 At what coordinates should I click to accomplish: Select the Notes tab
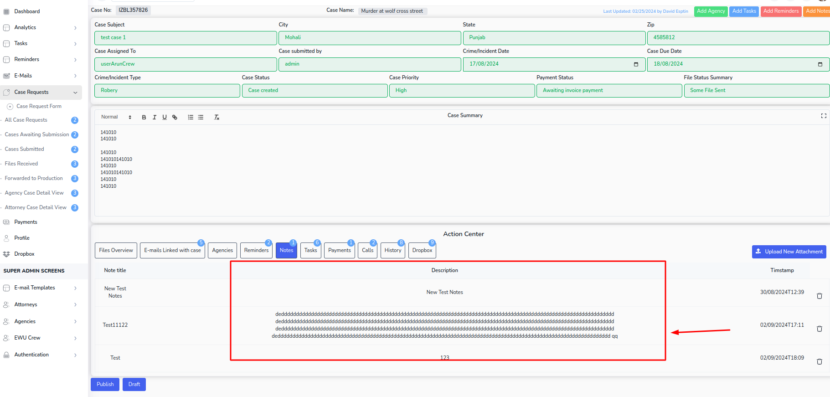286,250
